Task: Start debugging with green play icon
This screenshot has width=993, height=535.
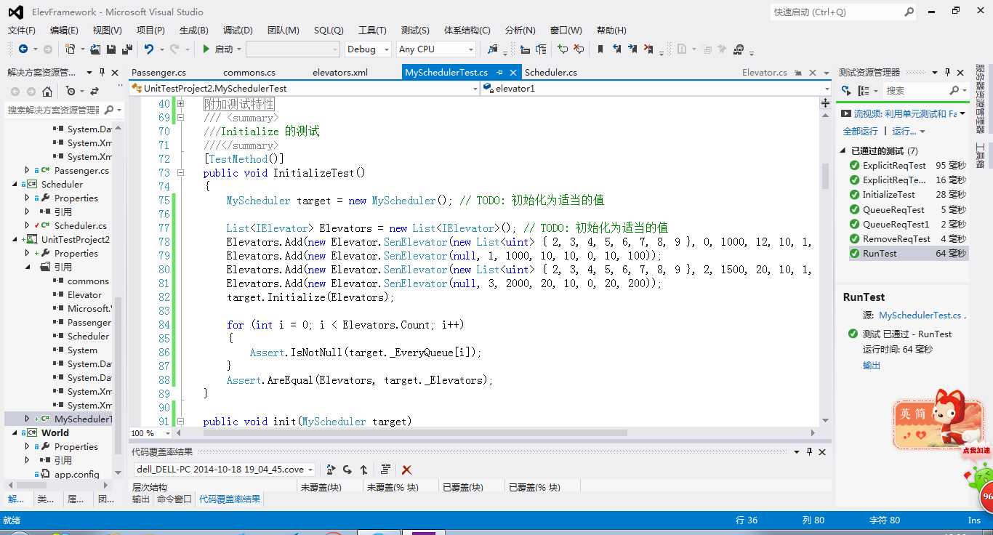Action: (206, 49)
